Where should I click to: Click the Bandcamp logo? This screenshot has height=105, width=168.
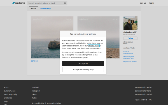(19, 3)
